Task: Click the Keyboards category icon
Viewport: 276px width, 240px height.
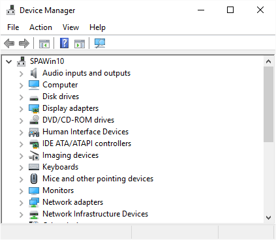Action: (x=34, y=167)
